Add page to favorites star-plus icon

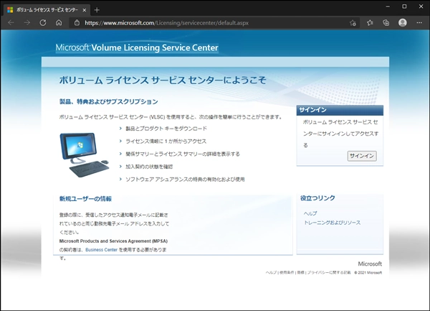point(353,23)
